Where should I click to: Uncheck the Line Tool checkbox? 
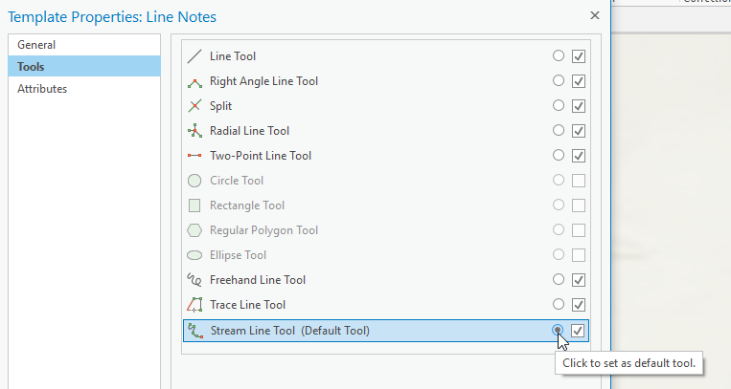(x=579, y=56)
